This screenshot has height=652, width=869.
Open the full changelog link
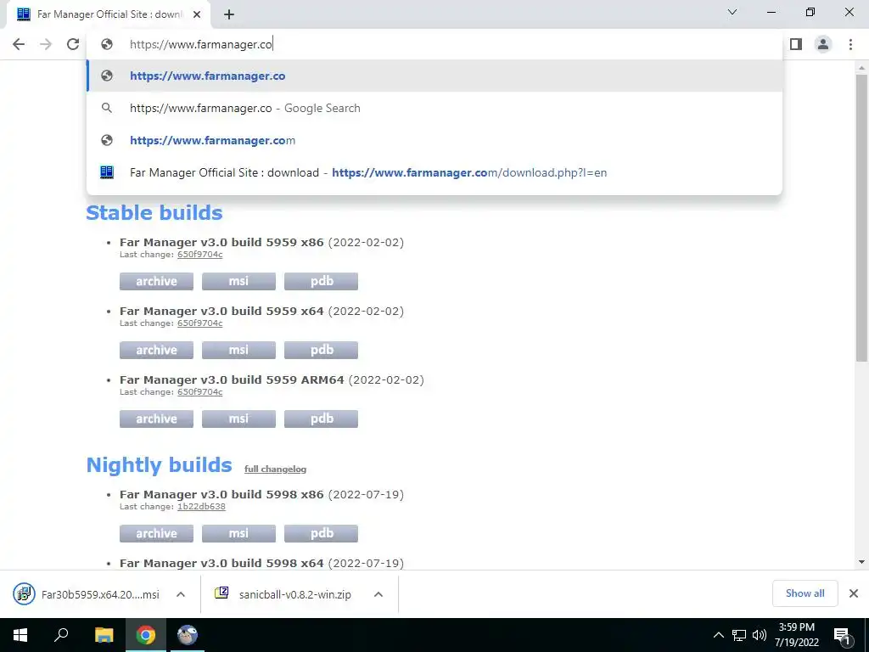(275, 469)
